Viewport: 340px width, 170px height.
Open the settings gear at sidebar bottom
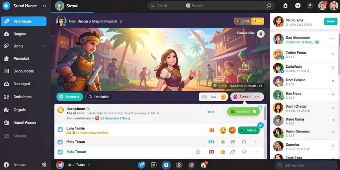[44, 165]
